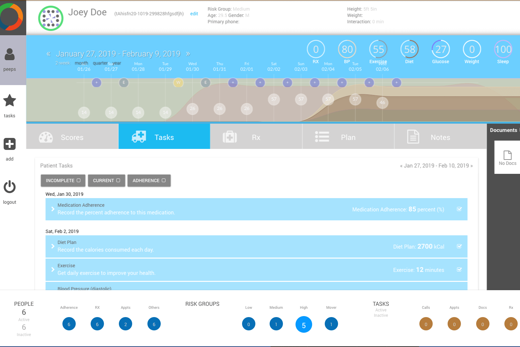Click Joey Doe's profile avatar
The width and height of the screenshot is (520, 347).
point(51,18)
